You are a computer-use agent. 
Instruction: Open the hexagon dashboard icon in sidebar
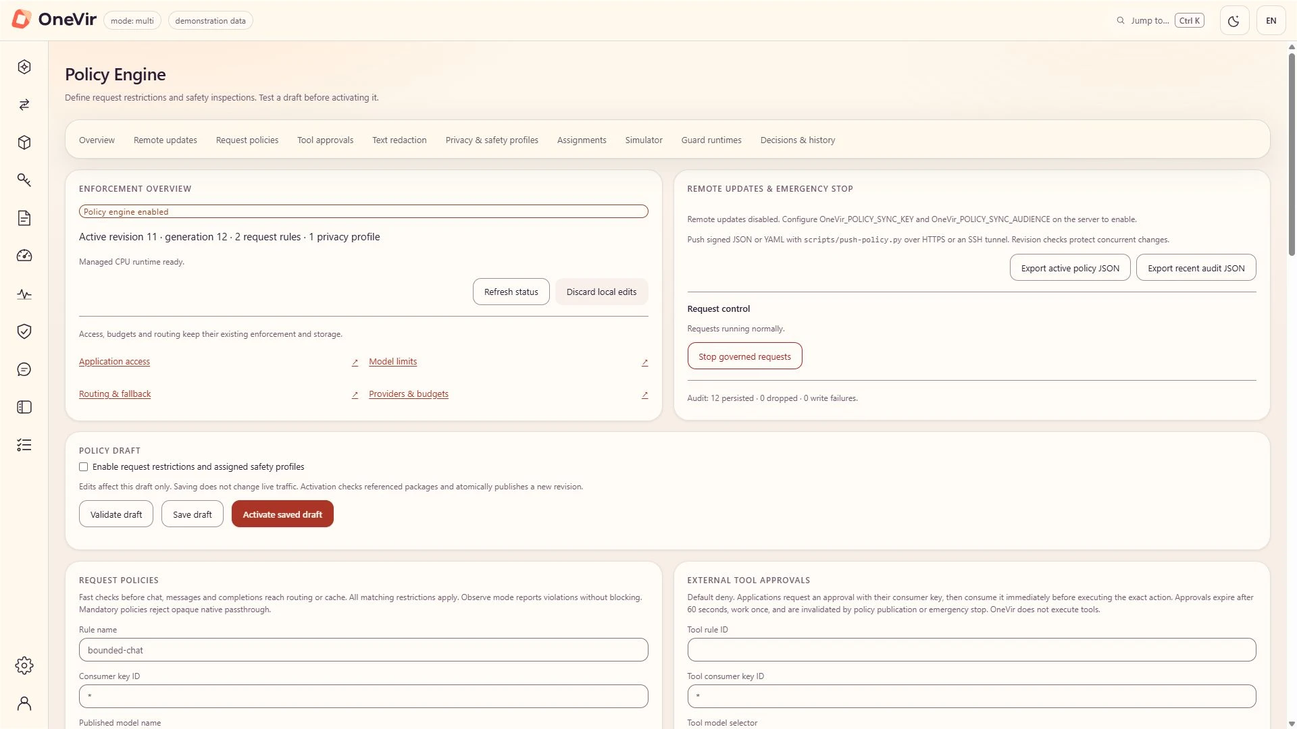(24, 67)
